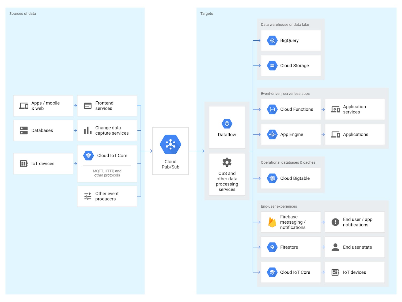402x302 pixels.
Task: Click the 'Firebase messaging / notifications' text
Action: 293,222
